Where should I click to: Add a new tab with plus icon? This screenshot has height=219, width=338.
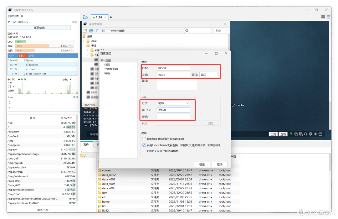pyautogui.click(x=111, y=17)
